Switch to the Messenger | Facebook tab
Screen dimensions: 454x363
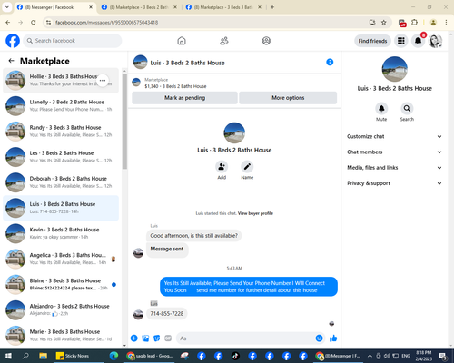tap(54, 7)
